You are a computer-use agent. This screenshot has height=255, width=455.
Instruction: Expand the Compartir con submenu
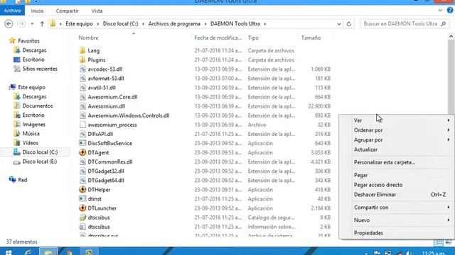point(397,208)
